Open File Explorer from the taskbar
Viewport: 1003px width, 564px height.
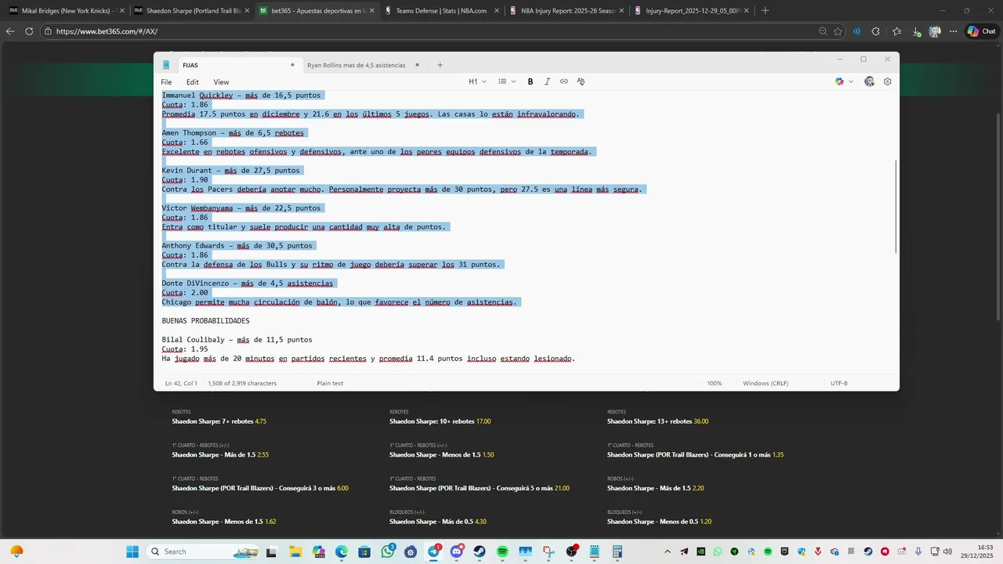tap(296, 551)
